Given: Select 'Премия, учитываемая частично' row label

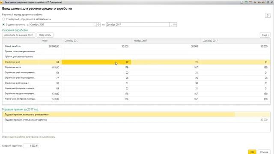Looking at the screenshot, I should 19,57.
